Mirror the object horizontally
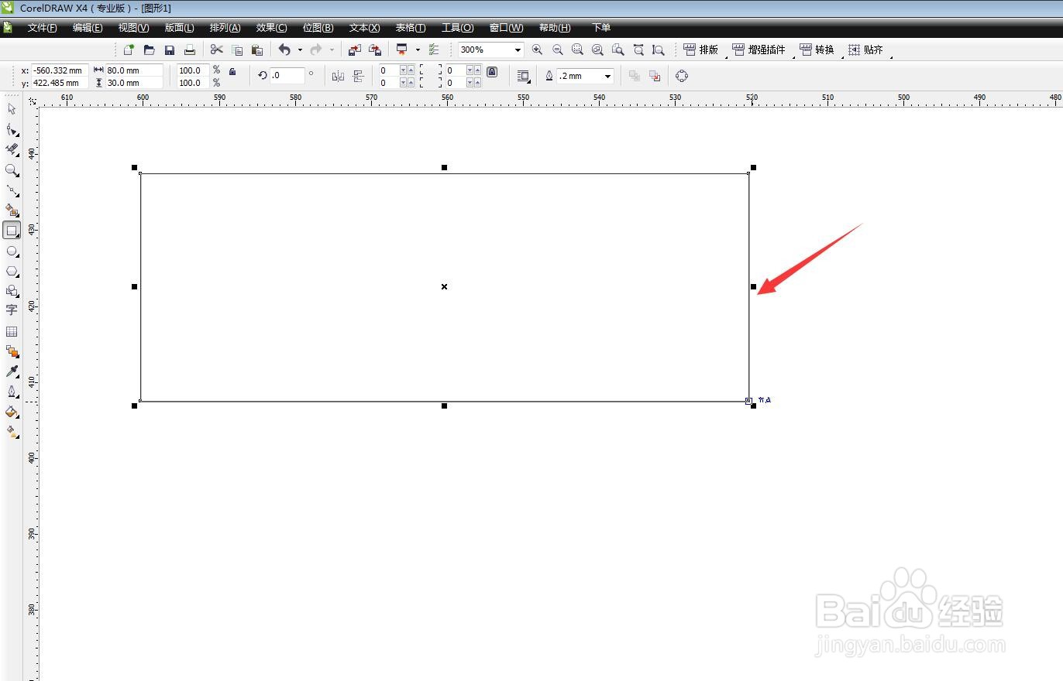Image resolution: width=1063 pixels, height=681 pixels. tap(338, 76)
